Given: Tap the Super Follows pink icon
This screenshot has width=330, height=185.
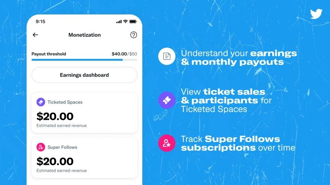Looking at the screenshot, I should (41, 147).
